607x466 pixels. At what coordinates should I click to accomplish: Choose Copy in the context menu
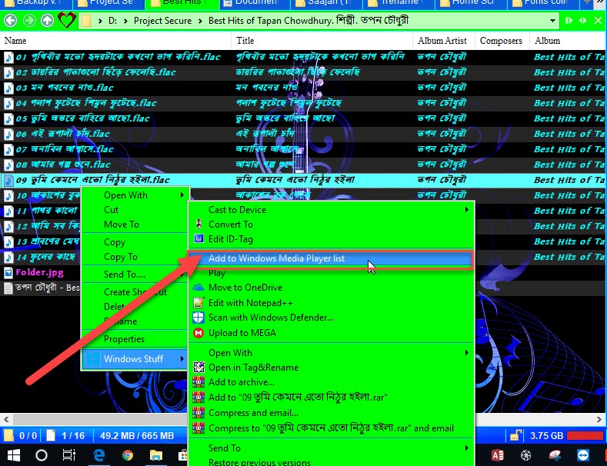point(115,242)
